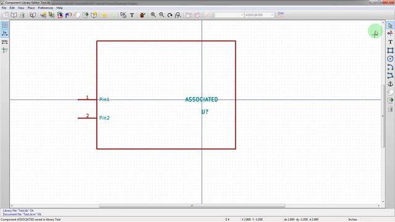
Task: Click the vertical scrollbar down arrow
Action: tap(383, 202)
